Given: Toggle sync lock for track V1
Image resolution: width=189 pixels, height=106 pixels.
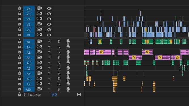Looking at the screenshot, I should (x=40, y=35).
